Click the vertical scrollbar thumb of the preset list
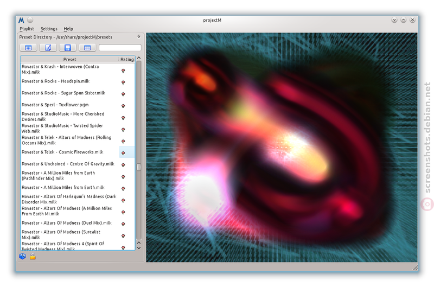 point(139,167)
